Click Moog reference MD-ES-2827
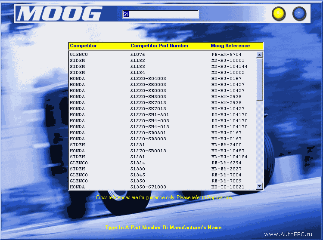 227,169
